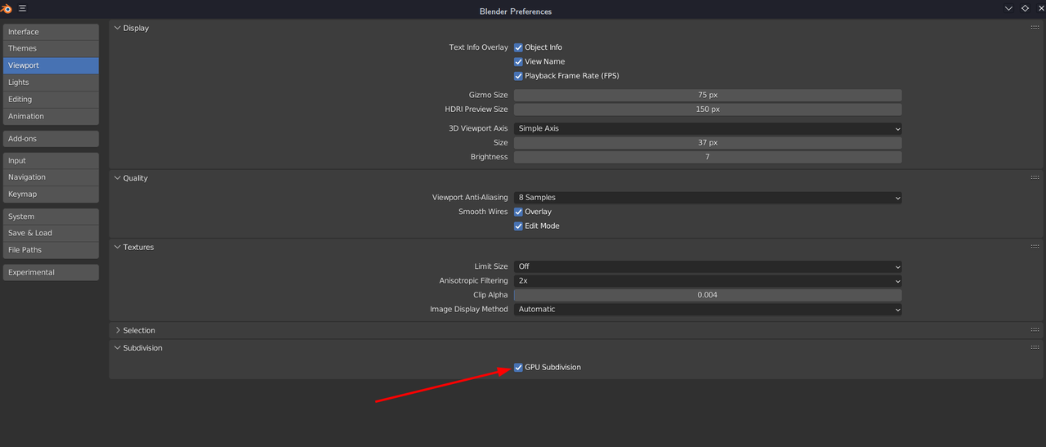Viewport: 1046px width, 447px height.
Task: Turn off Smooth Wires Edit Mode
Action: [518, 226]
